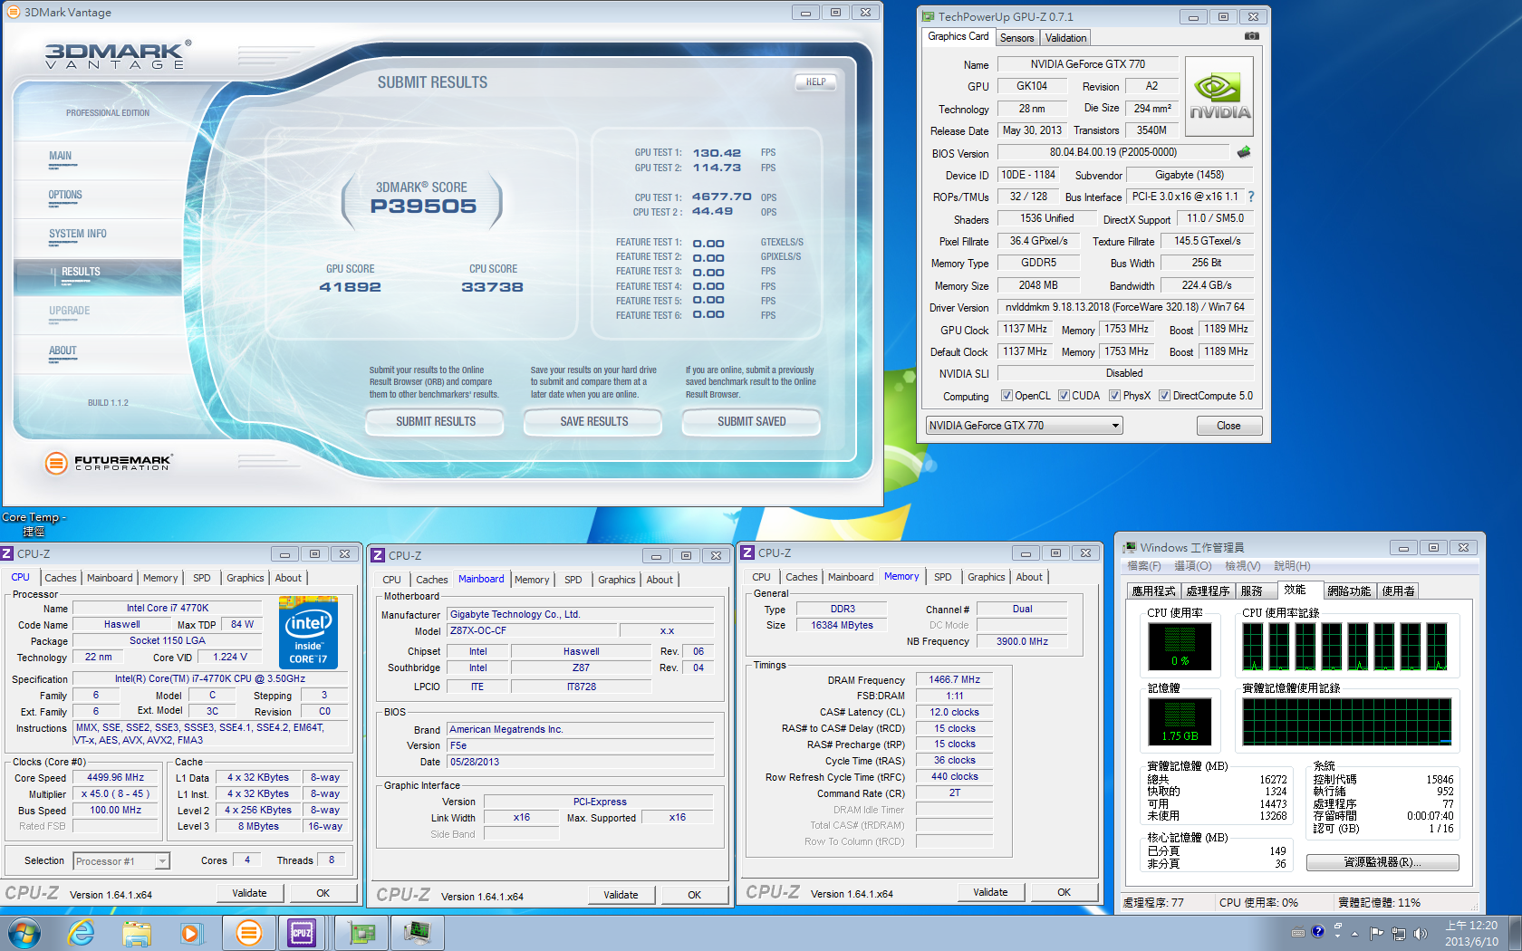Click the 3DMark Vantage title bar icon

pos(14,12)
